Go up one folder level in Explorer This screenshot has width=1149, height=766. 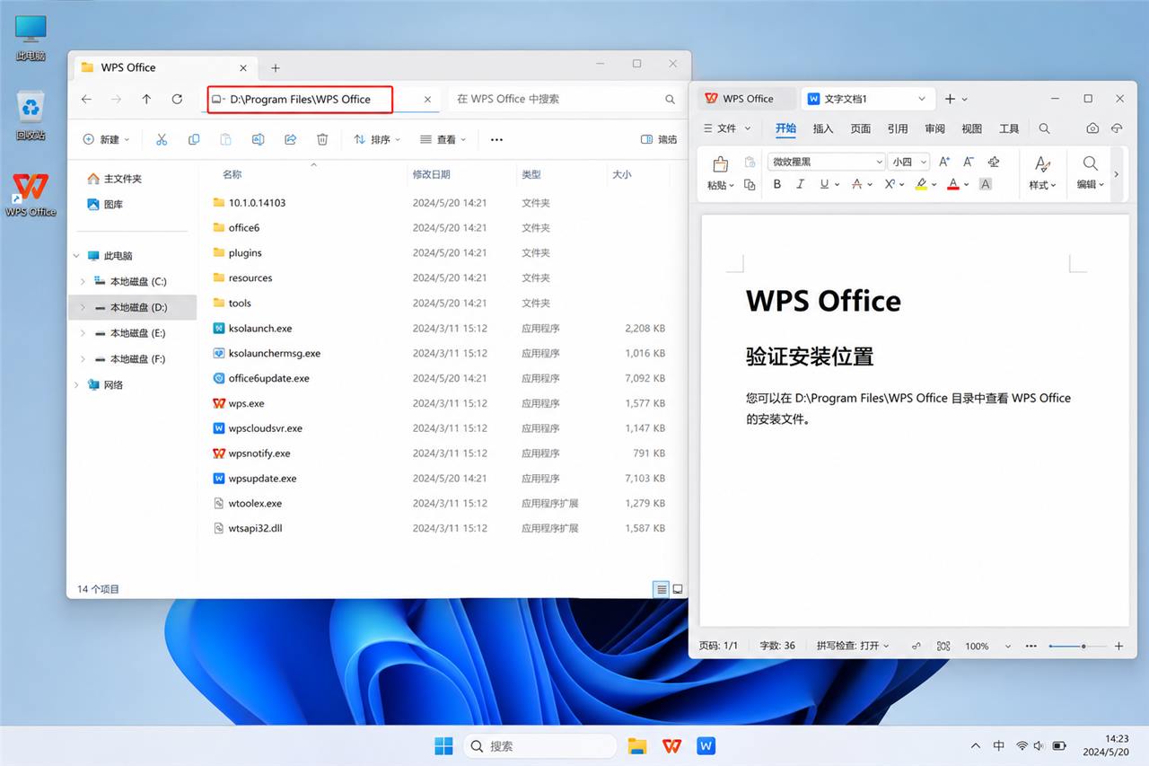coord(146,99)
